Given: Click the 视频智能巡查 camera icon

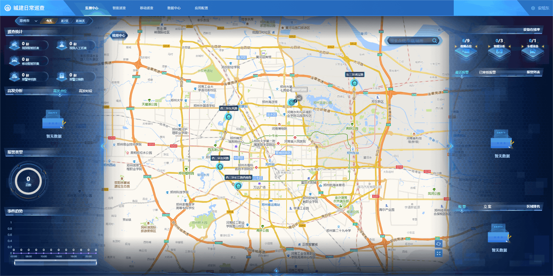Looking at the screenshot, I should click(14, 45).
